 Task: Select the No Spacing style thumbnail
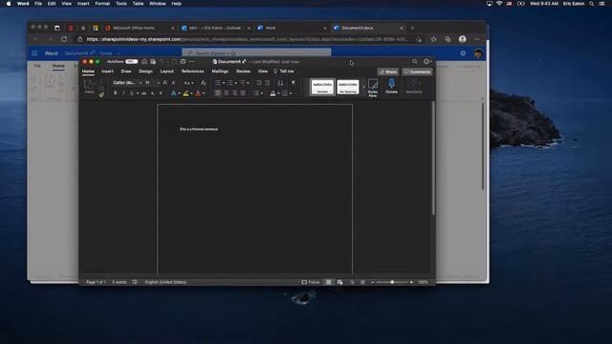click(x=348, y=87)
